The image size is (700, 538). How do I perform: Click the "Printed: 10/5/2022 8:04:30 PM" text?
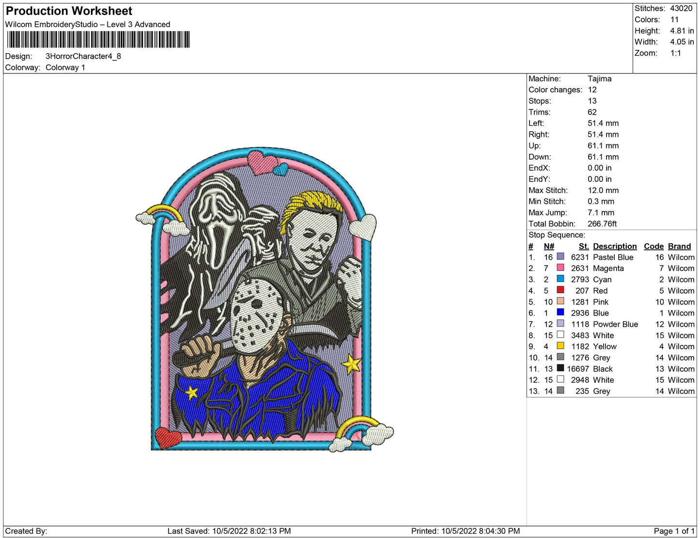coord(466,531)
